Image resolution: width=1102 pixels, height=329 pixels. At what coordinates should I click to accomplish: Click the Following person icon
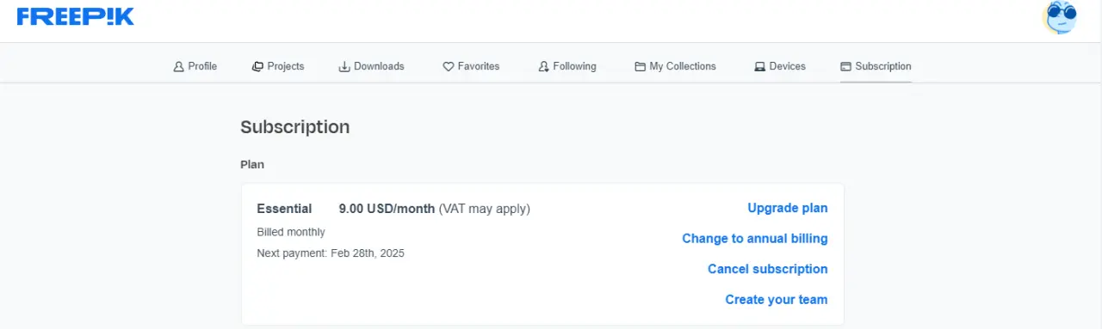544,66
